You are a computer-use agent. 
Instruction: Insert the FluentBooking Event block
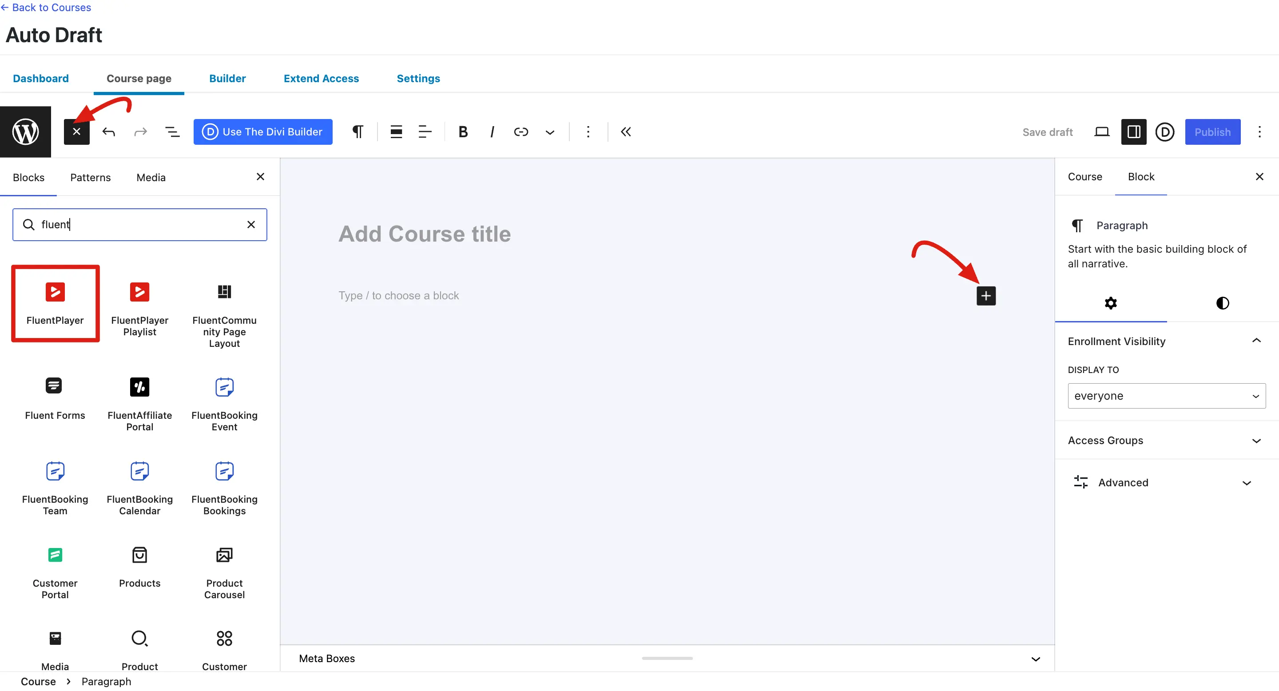224,404
